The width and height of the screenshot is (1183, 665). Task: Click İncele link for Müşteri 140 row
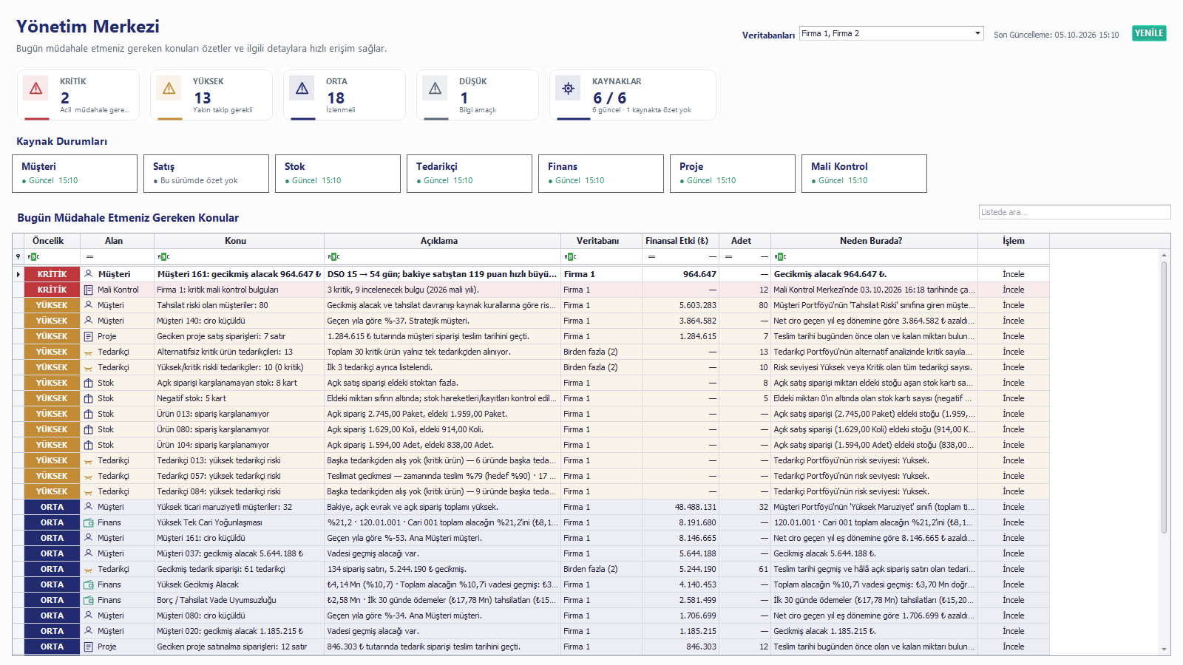[x=1013, y=321]
